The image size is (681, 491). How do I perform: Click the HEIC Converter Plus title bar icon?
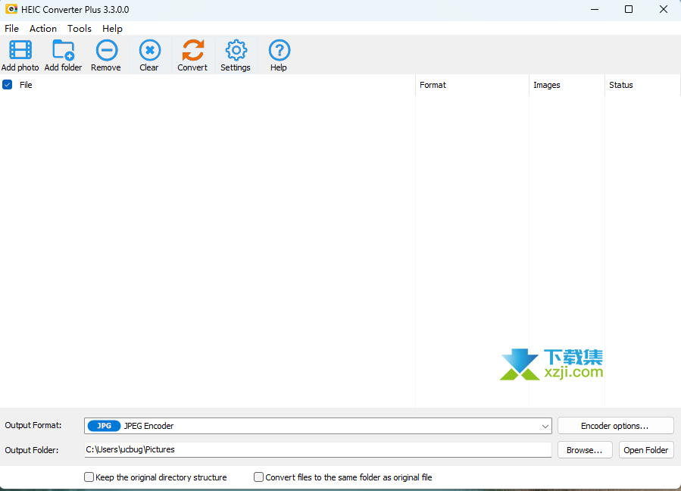coord(11,9)
